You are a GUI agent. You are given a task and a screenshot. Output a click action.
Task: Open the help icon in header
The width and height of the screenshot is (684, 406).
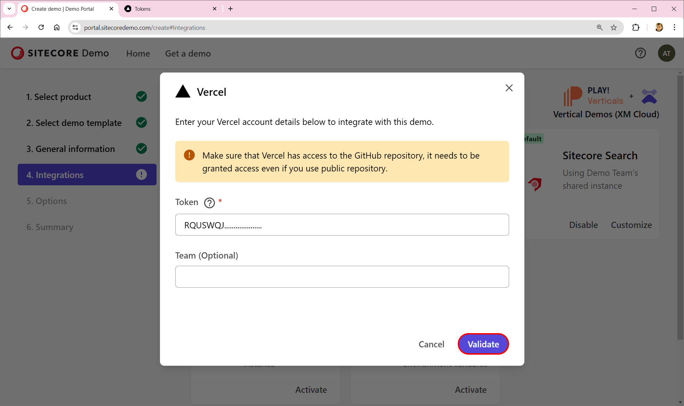[640, 53]
